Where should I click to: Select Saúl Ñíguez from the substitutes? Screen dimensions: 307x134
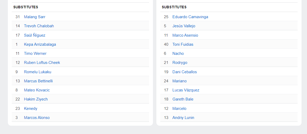(35, 35)
